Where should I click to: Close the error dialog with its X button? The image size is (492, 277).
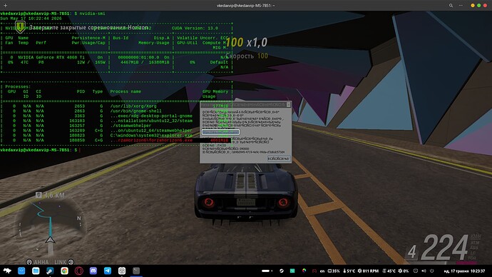click(x=288, y=104)
